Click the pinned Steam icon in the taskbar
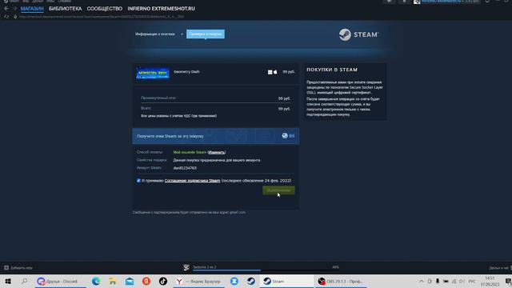This screenshot has height=288, width=512. (x=250, y=281)
